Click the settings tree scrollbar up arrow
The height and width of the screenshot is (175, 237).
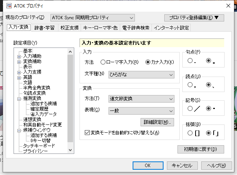[70, 52]
